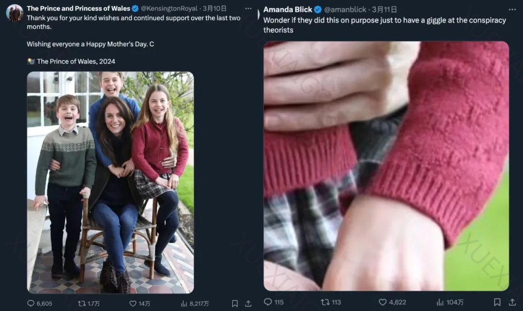Retweet the Prince and Princess of Wales post
The width and height of the screenshot is (523, 311).
tap(82, 303)
